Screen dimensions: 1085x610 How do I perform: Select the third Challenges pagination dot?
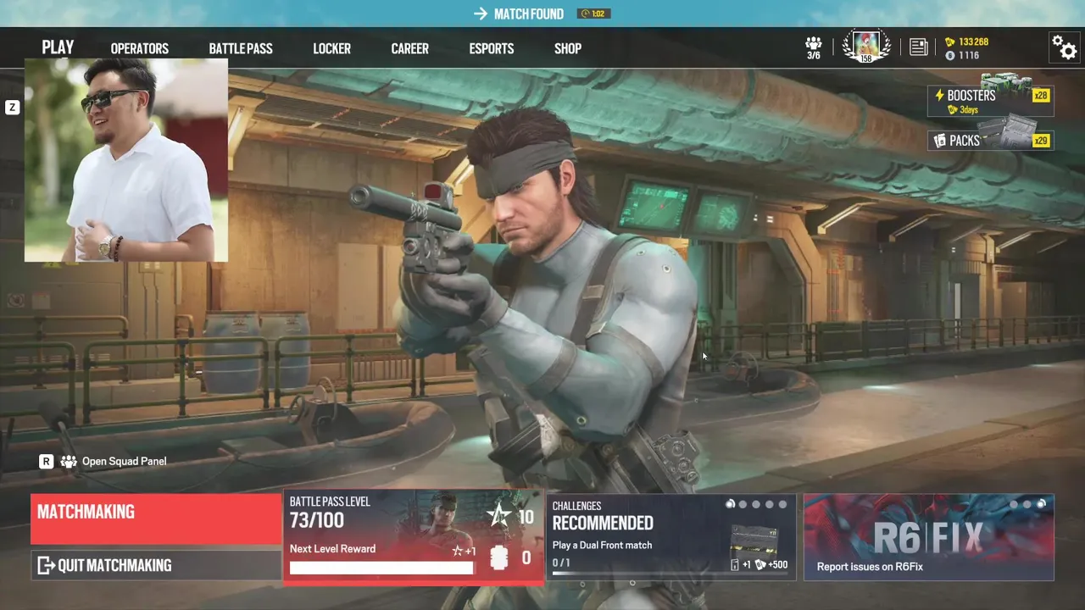(x=756, y=504)
